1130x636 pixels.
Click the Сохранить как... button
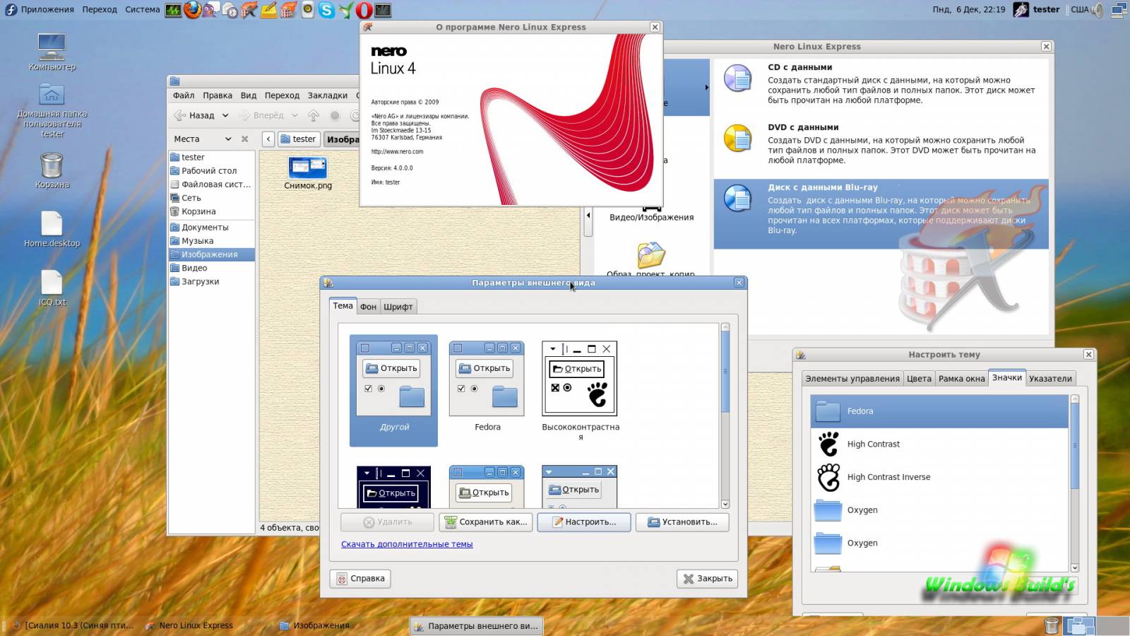[486, 522]
